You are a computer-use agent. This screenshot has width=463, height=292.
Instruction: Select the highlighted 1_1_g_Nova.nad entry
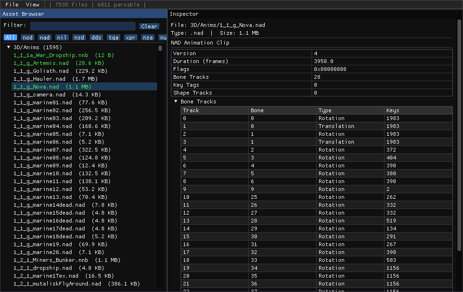click(84, 87)
